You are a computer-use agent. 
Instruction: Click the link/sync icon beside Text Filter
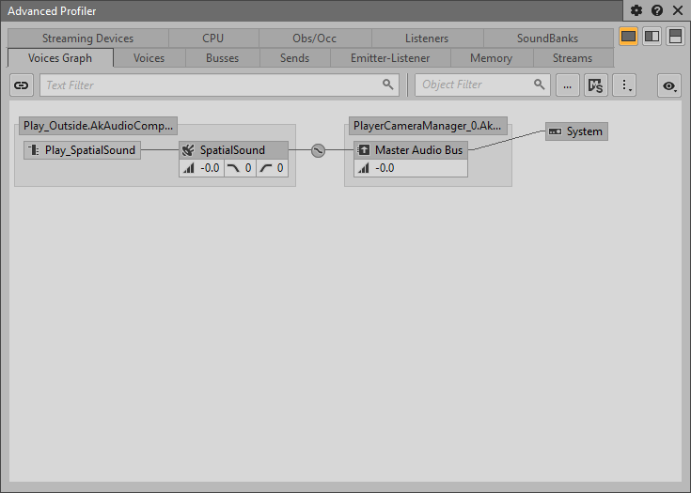tap(22, 85)
